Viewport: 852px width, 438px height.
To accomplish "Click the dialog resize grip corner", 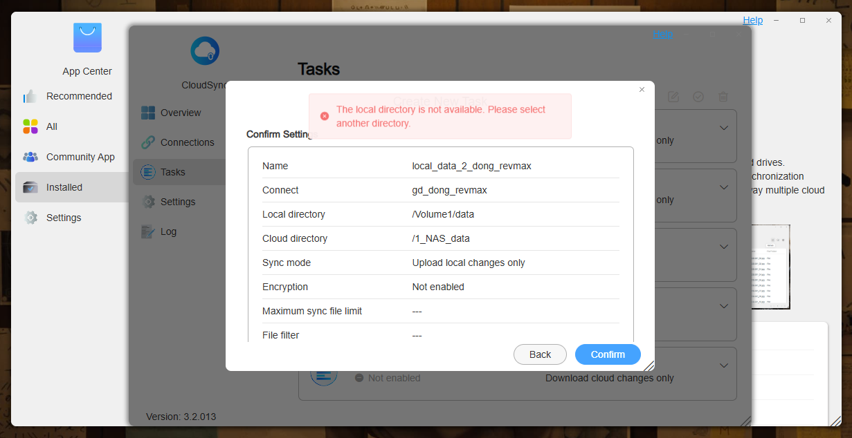I will pyautogui.click(x=649, y=365).
